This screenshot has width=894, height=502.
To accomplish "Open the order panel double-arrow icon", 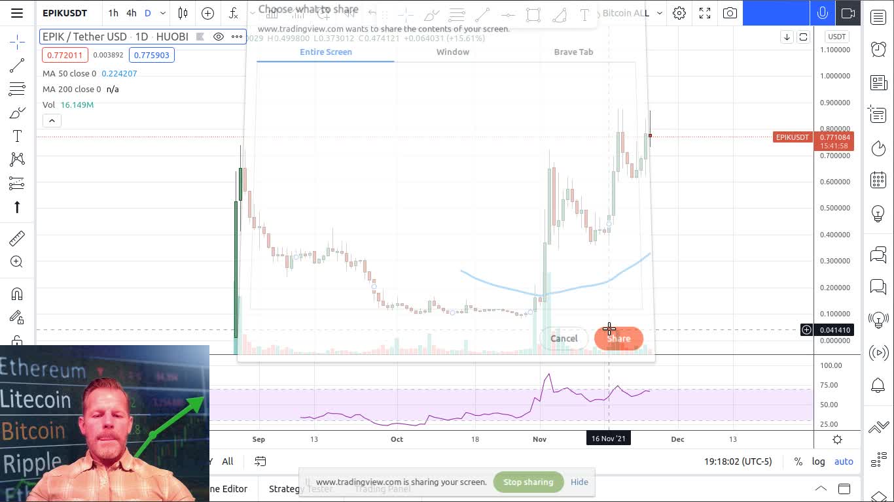I will pos(878,428).
